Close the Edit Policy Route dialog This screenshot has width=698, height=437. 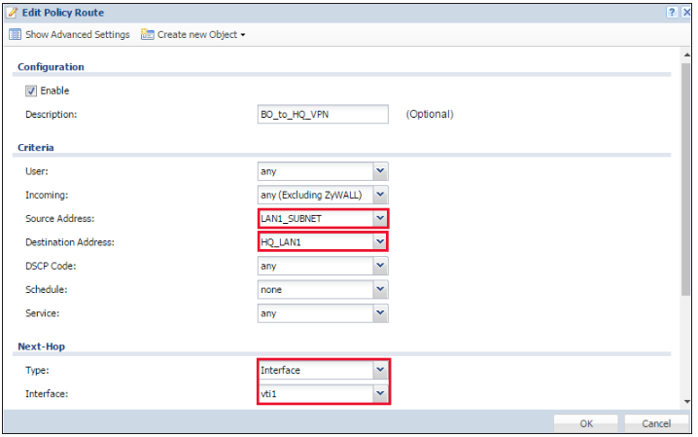[x=685, y=13]
